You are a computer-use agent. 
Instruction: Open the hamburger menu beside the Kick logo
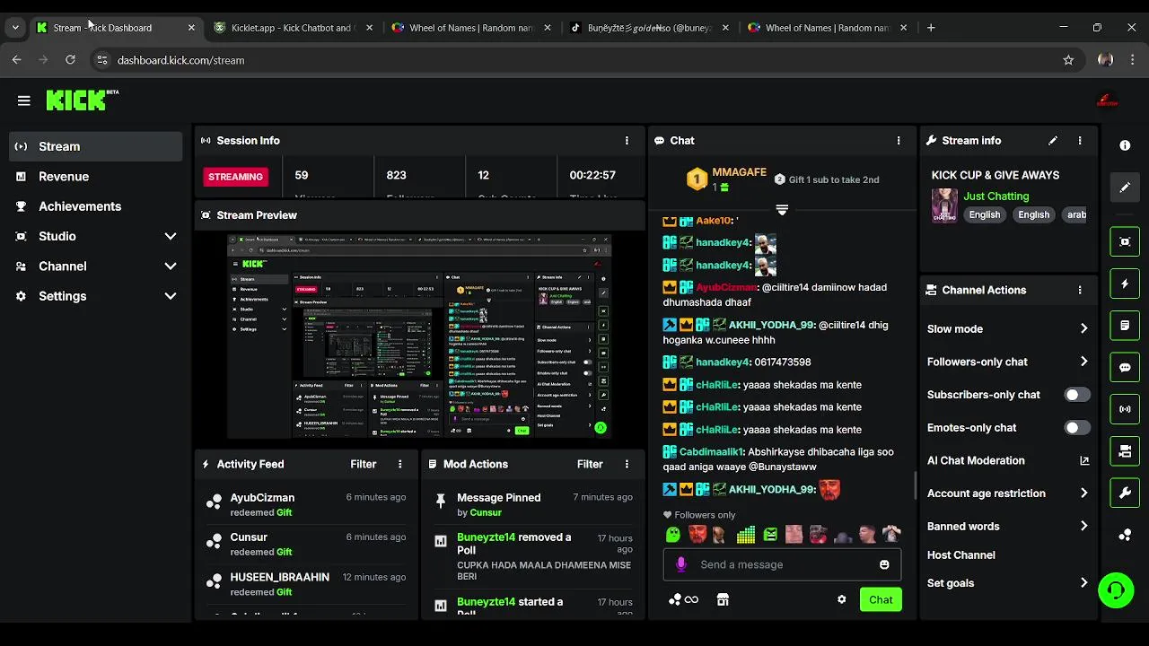click(24, 100)
